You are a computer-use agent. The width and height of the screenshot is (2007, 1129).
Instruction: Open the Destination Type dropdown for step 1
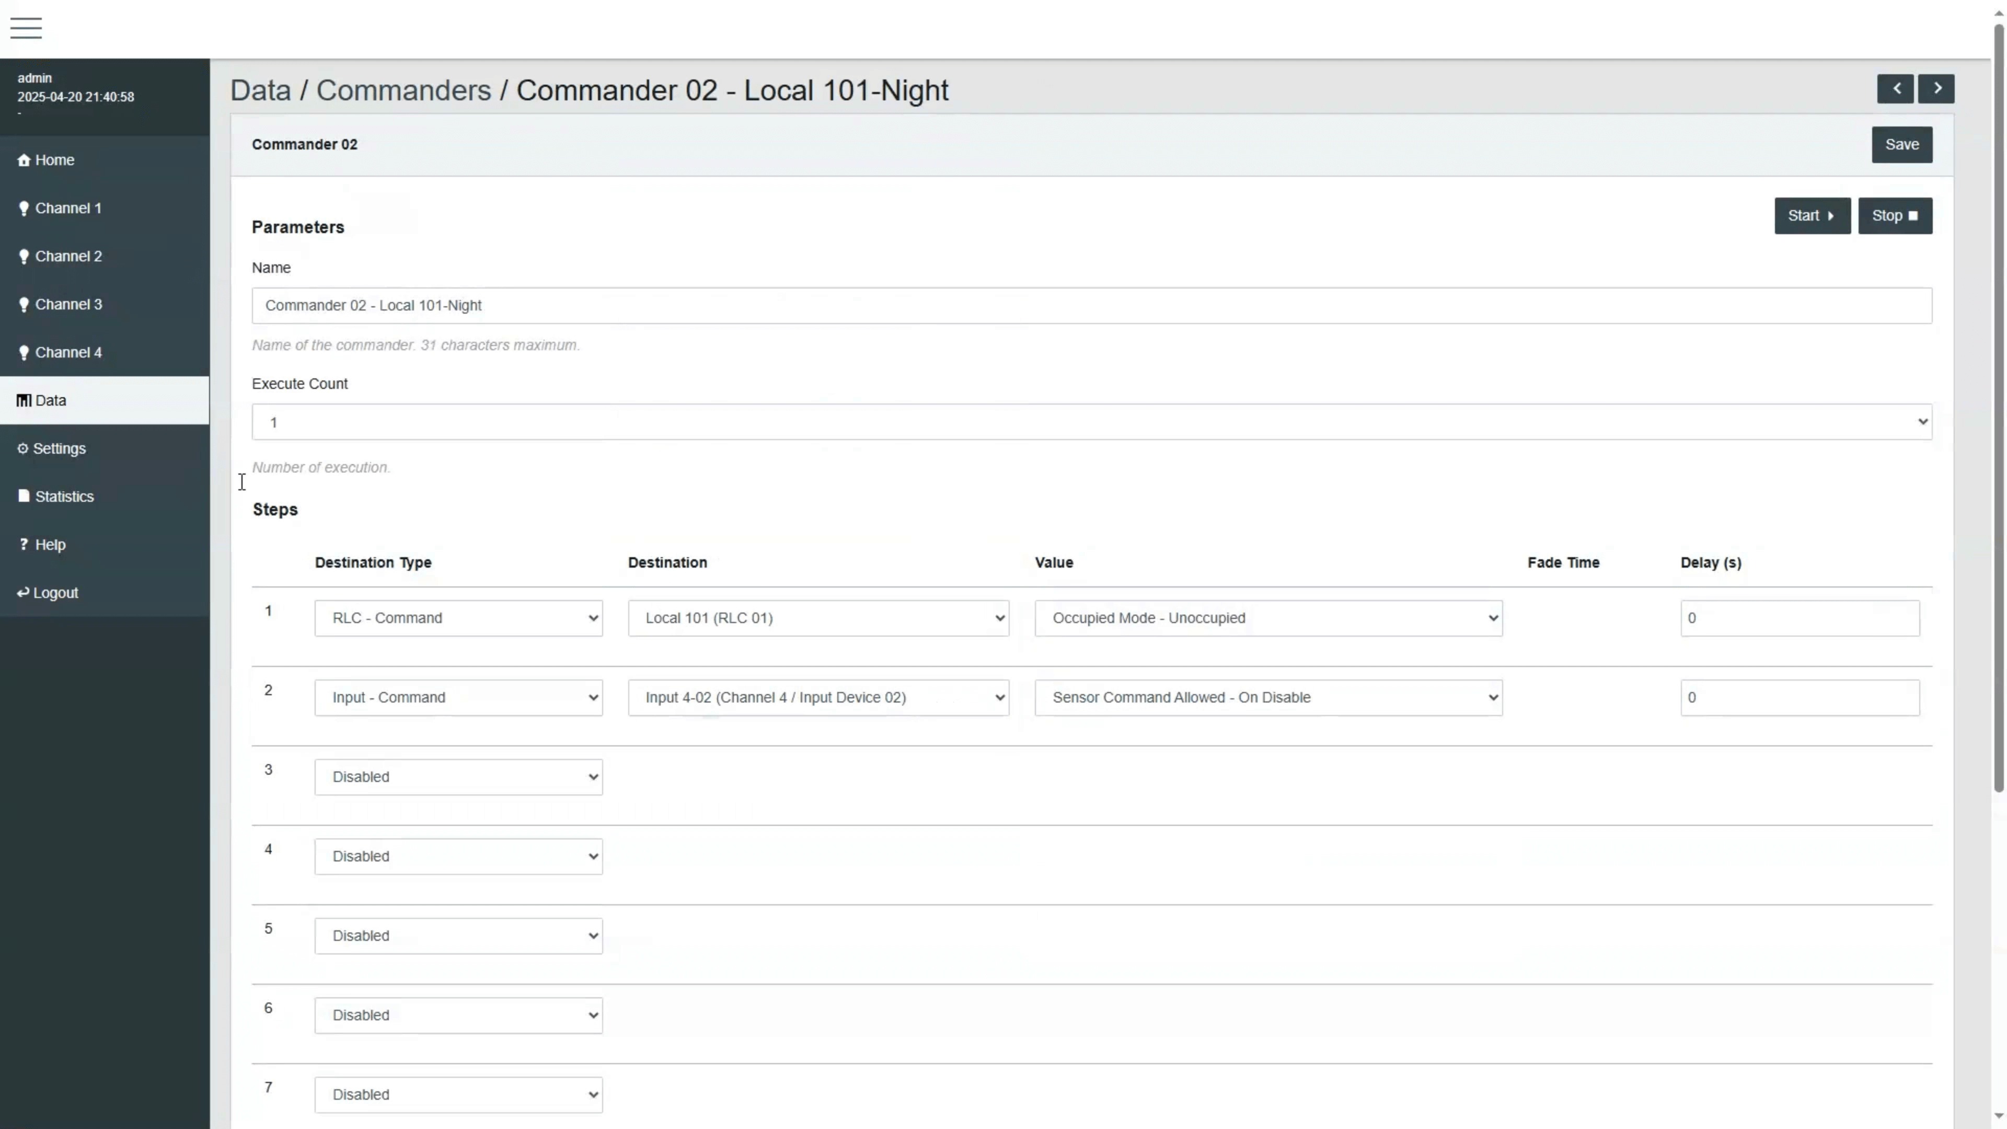point(458,617)
